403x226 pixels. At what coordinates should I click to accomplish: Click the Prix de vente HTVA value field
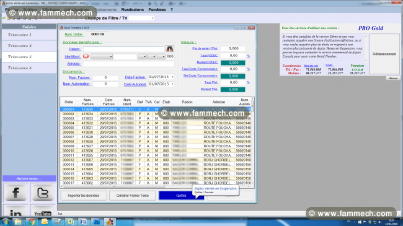tap(233, 48)
